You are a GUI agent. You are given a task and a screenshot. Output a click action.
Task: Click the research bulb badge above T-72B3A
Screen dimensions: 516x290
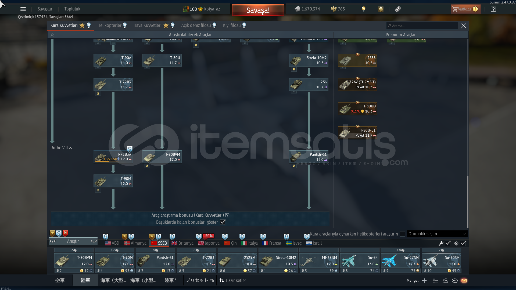click(130, 149)
